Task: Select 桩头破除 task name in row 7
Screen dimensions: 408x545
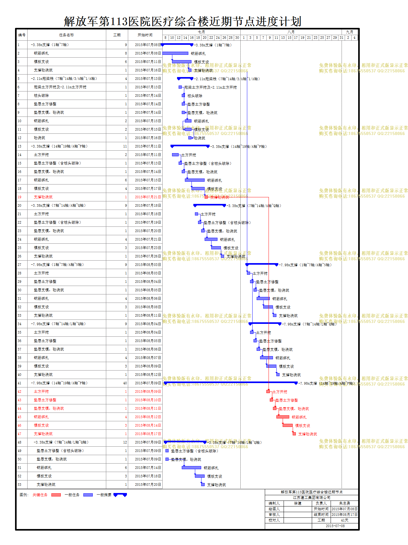Action: click(41, 96)
